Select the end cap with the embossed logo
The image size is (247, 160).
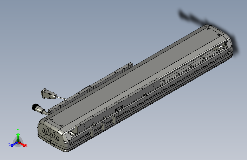pos(53,135)
